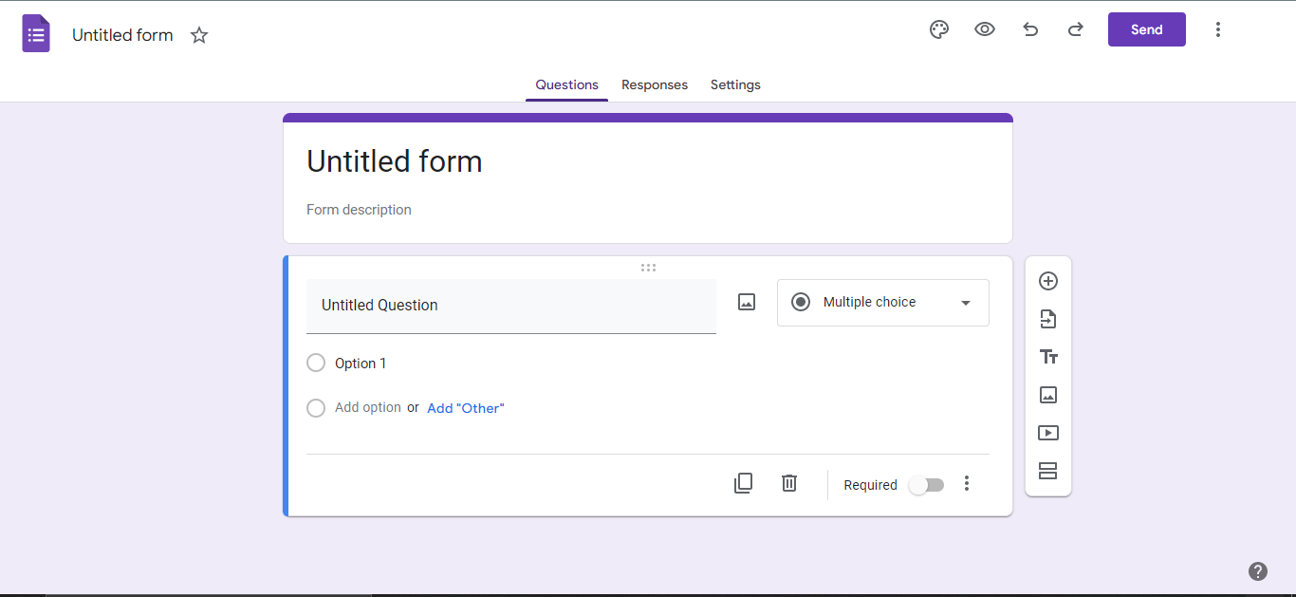
Task: Grab the question drag handle dots
Action: (648, 268)
